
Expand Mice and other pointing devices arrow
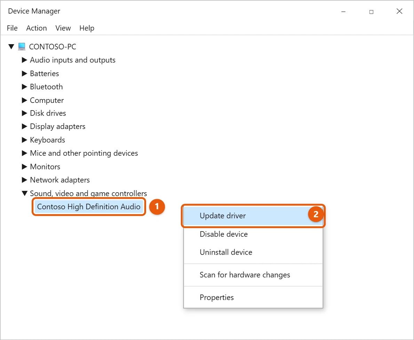[24, 153]
